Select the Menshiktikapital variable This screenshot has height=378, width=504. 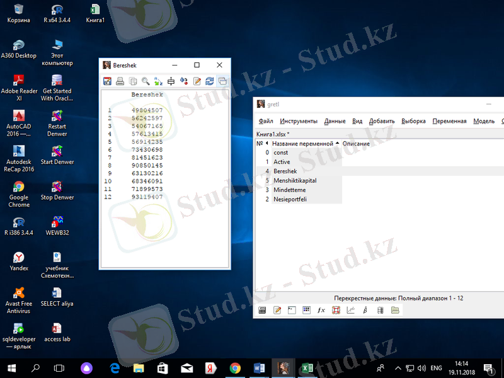click(x=295, y=181)
